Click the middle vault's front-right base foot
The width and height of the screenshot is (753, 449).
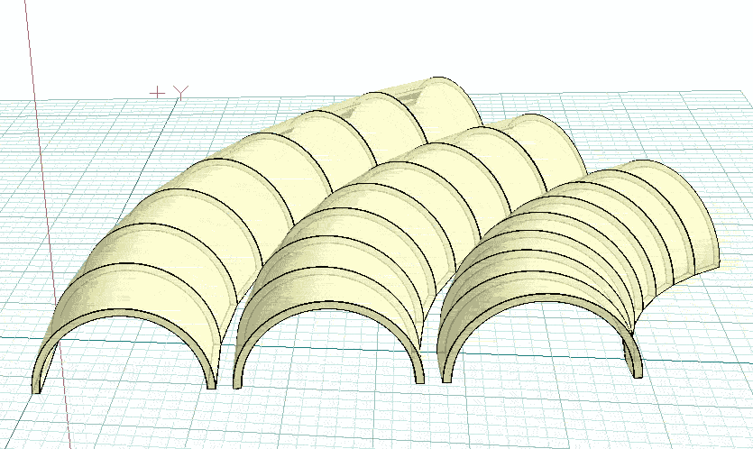[418, 376]
